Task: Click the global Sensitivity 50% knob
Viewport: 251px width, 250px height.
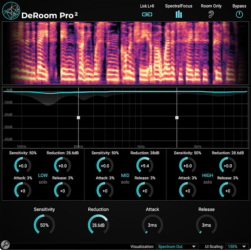Action: [45, 225]
